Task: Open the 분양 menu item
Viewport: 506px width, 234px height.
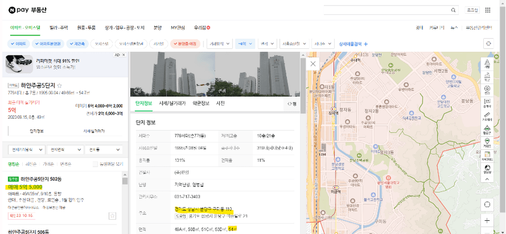Action: click(157, 28)
